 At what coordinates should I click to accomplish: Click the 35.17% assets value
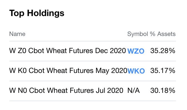163,70
